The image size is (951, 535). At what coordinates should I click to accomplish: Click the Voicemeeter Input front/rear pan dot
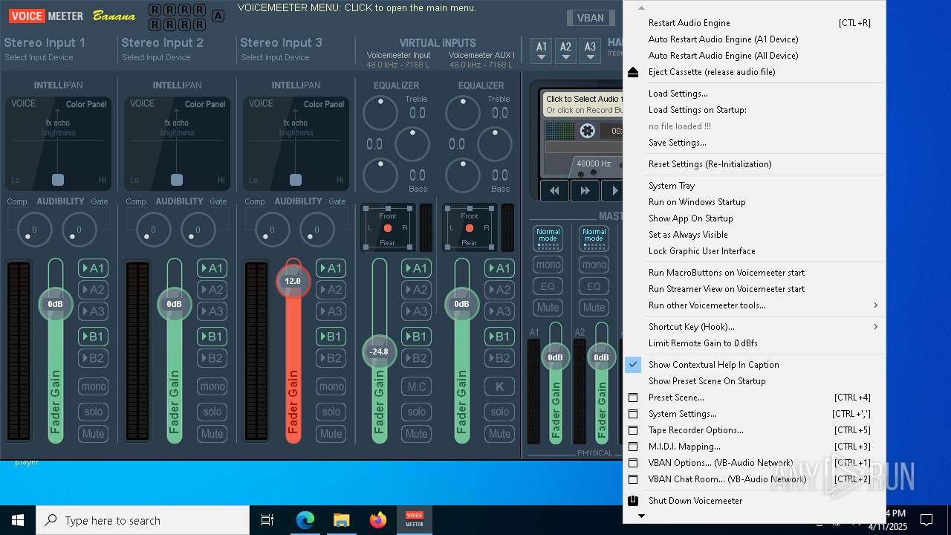click(388, 228)
